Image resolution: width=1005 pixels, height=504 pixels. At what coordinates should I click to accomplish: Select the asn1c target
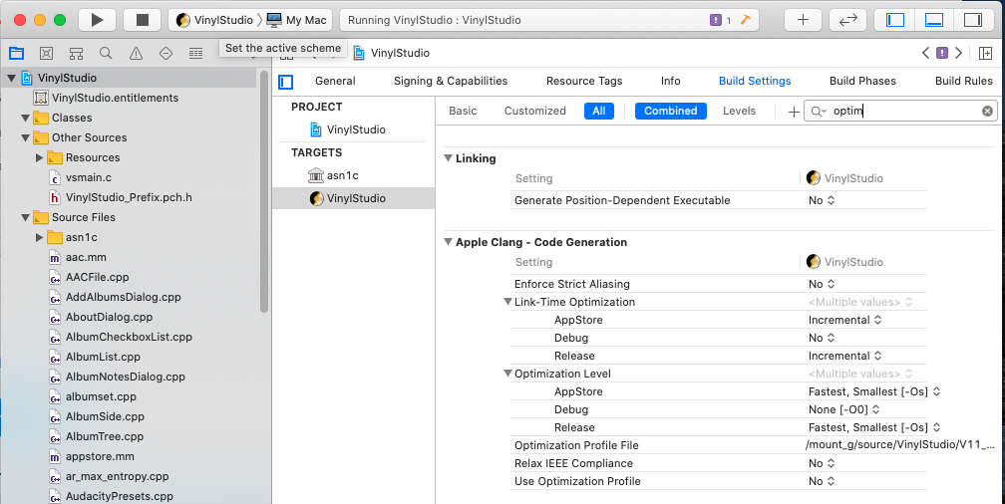[x=353, y=175]
